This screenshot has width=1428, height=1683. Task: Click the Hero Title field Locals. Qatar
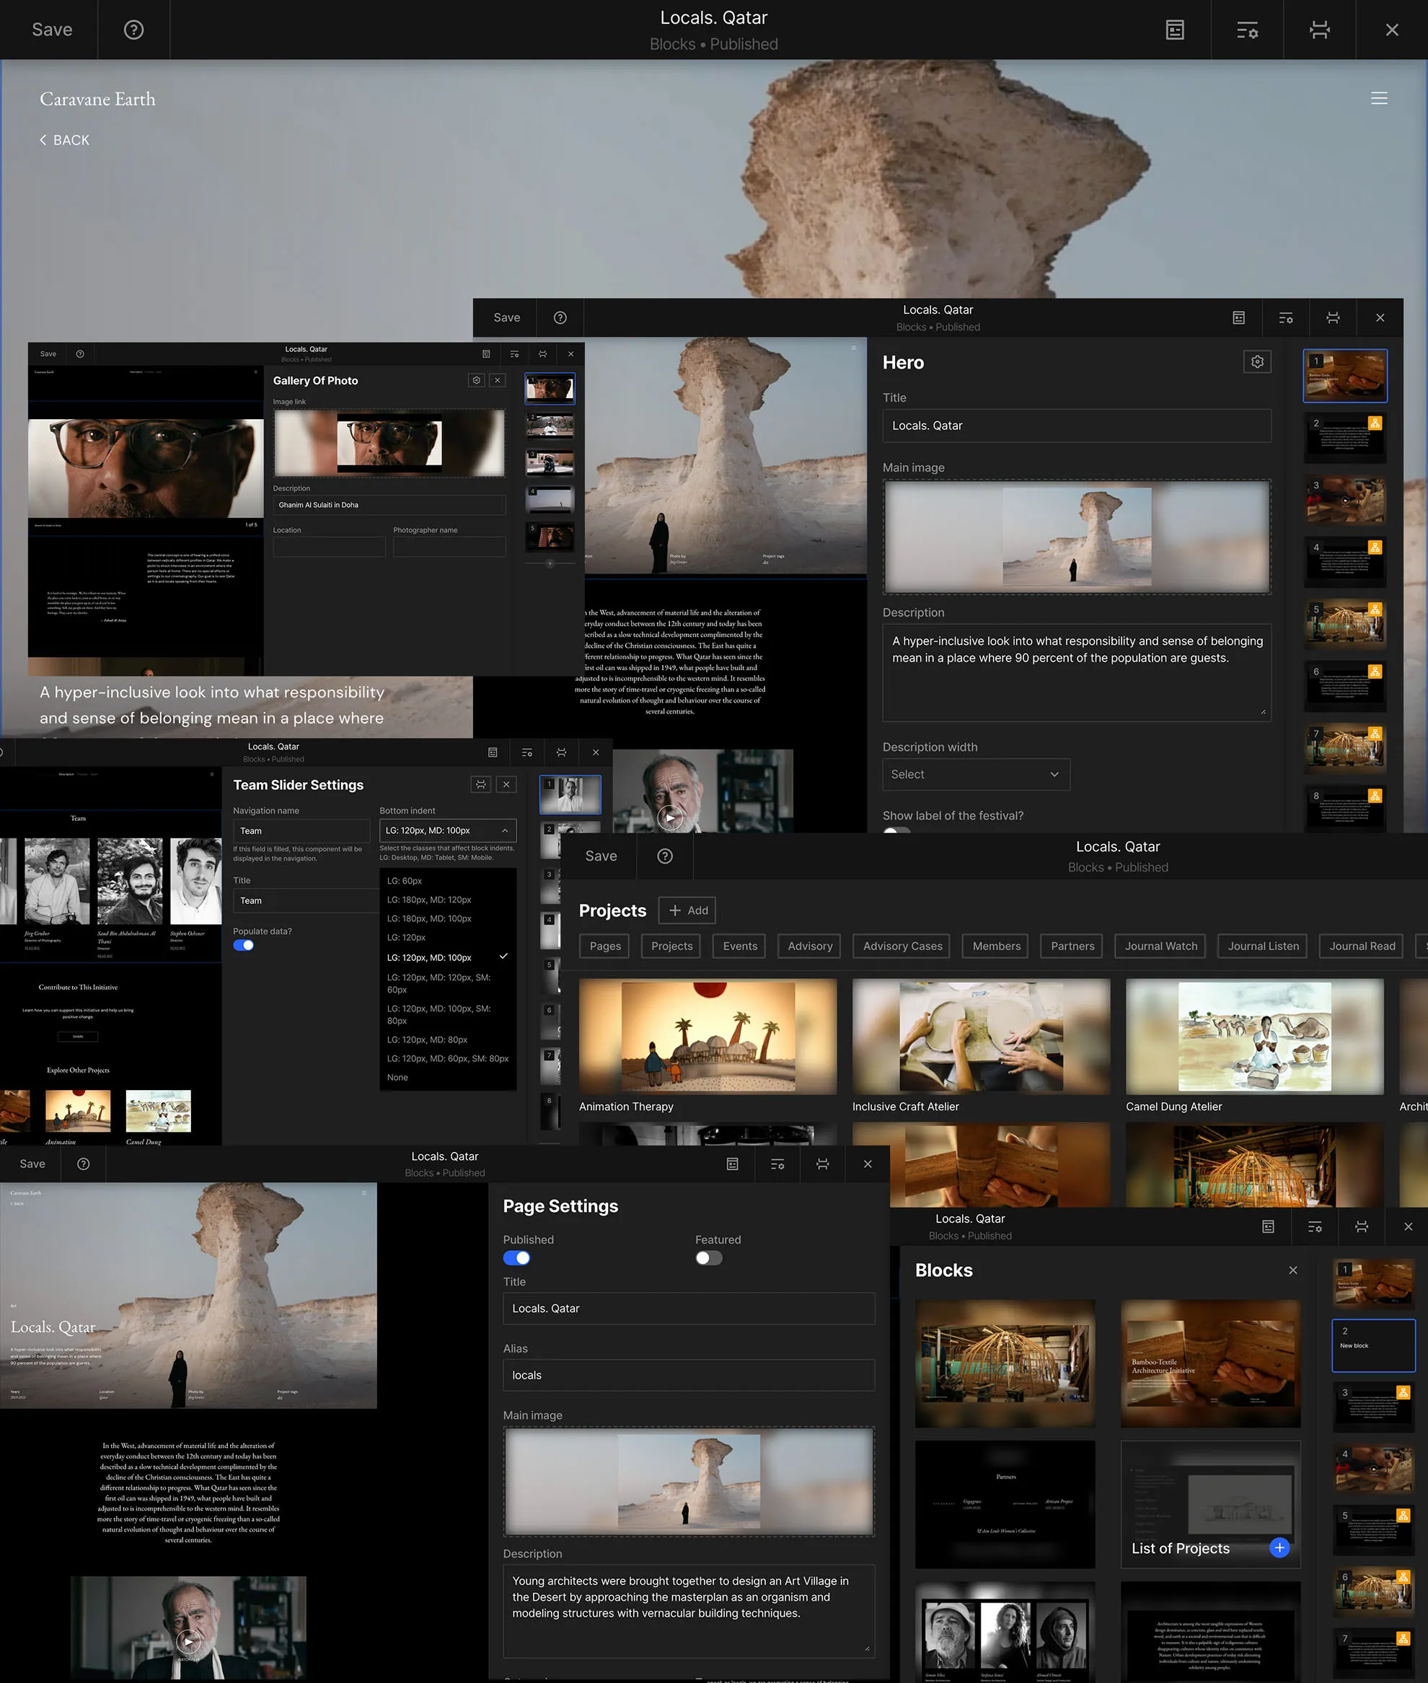tap(1076, 425)
